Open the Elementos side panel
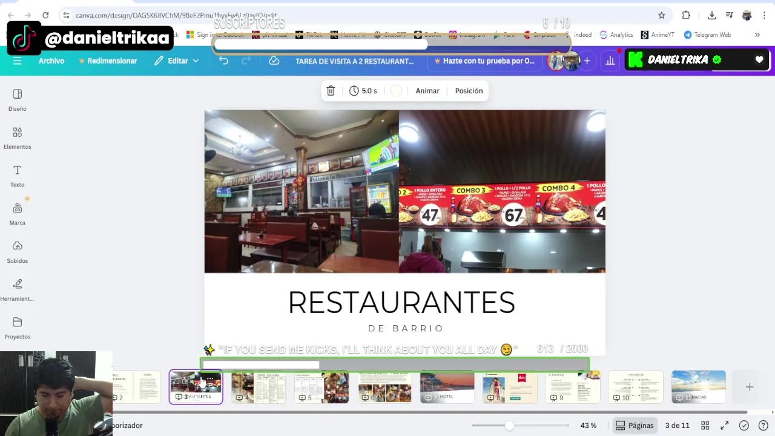The image size is (775, 436). click(17, 138)
